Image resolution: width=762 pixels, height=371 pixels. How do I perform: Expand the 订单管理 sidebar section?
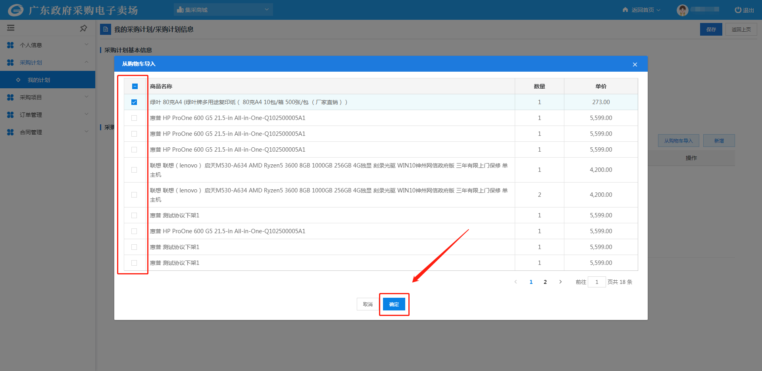pos(48,115)
